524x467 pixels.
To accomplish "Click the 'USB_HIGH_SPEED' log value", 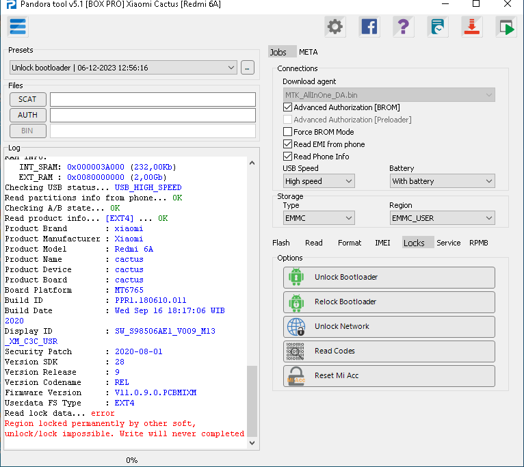I will coord(148,187).
